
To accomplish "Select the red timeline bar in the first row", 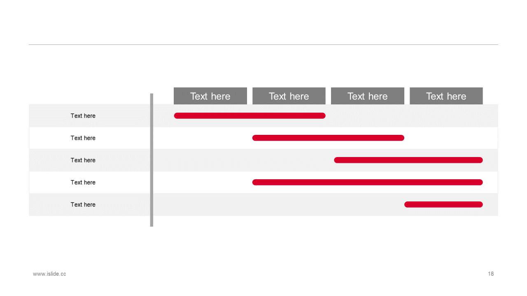I will tap(250, 116).
